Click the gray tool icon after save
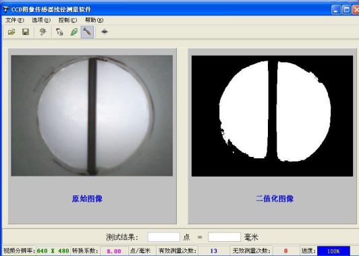 [43, 32]
